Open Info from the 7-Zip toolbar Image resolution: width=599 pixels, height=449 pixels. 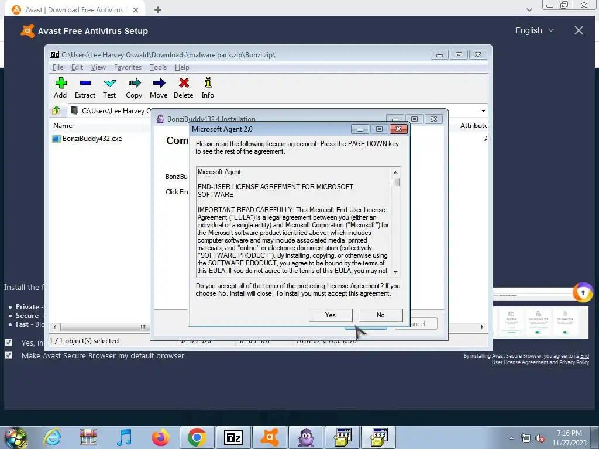tap(208, 88)
